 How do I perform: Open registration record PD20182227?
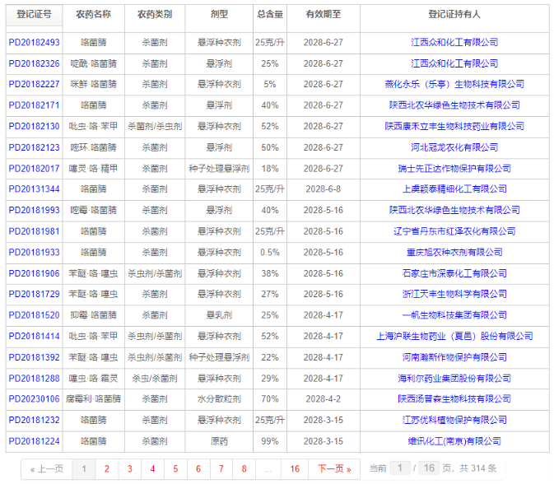pos(35,84)
